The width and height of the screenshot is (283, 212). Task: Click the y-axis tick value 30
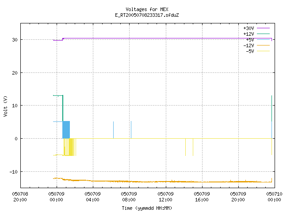[x=15, y=40]
